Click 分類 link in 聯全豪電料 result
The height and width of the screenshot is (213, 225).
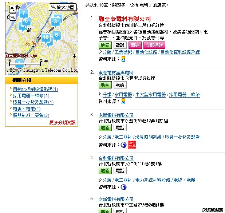(x=107, y=52)
